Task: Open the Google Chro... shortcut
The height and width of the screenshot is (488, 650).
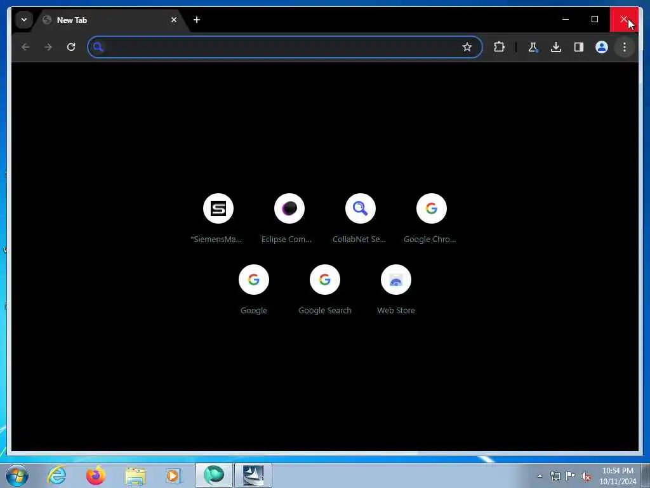Action: [431, 218]
